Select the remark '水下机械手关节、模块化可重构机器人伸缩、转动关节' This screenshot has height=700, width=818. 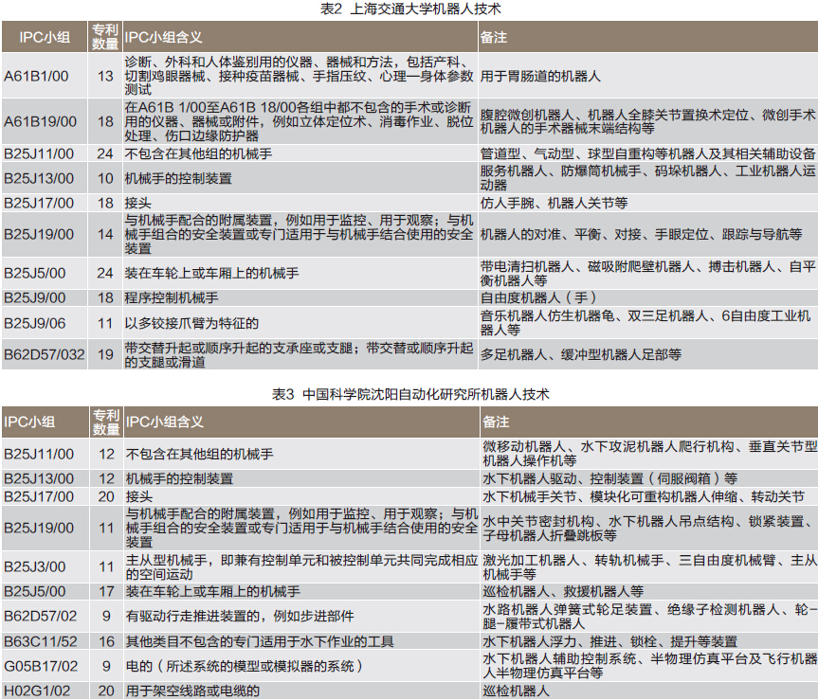[644, 496]
